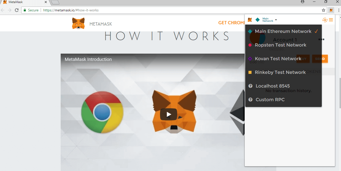The height and width of the screenshot is (171, 341).
Task: Open the account switcher icon in the popup
Action: click(x=325, y=20)
